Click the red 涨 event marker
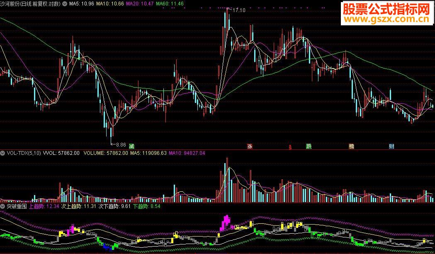The width and height of the screenshot is (435, 254). pos(250,146)
